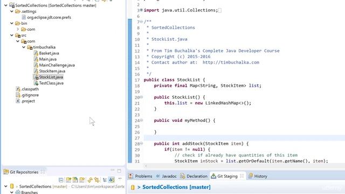Click the .settings folder icon
Screen dimensions: 345x194
[18, 11]
